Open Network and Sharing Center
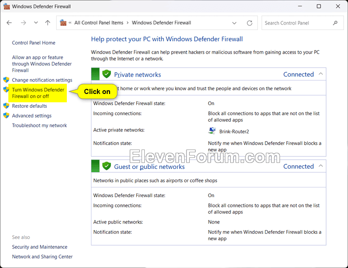 tap(42, 257)
